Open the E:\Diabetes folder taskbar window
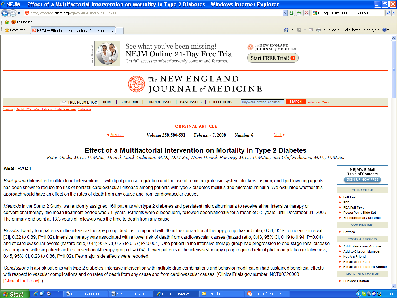 click(221, 294)
